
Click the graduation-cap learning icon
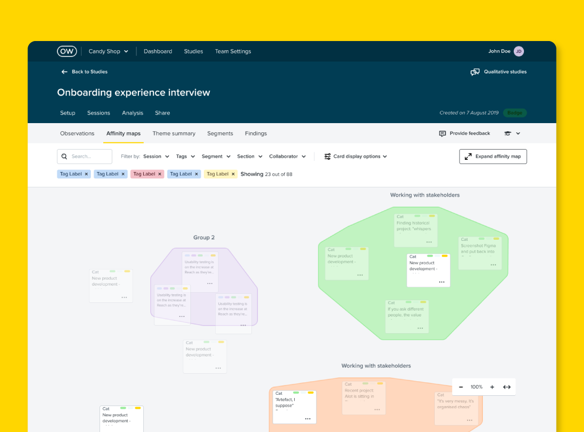pyautogui.click(x=507, y=133)
